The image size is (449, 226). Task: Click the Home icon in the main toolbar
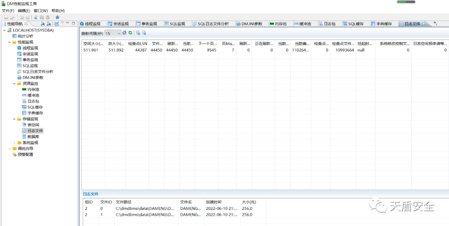pos(57,17)
